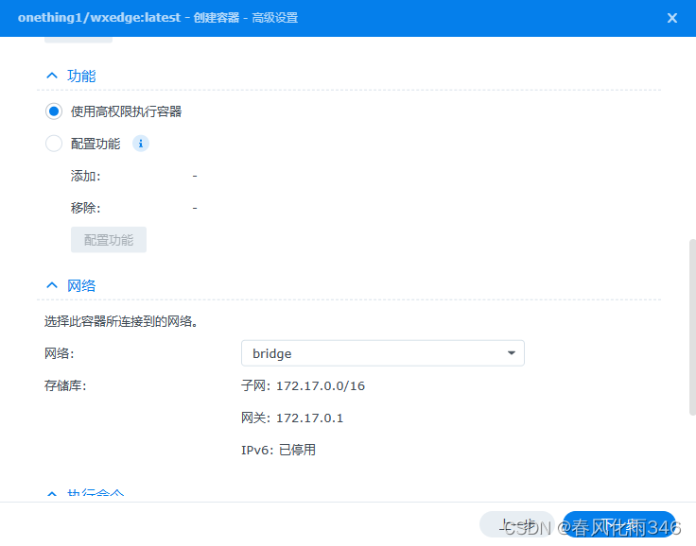Choose the 配置功能 radio option
The image size is (696, 546).
[54, 144]
